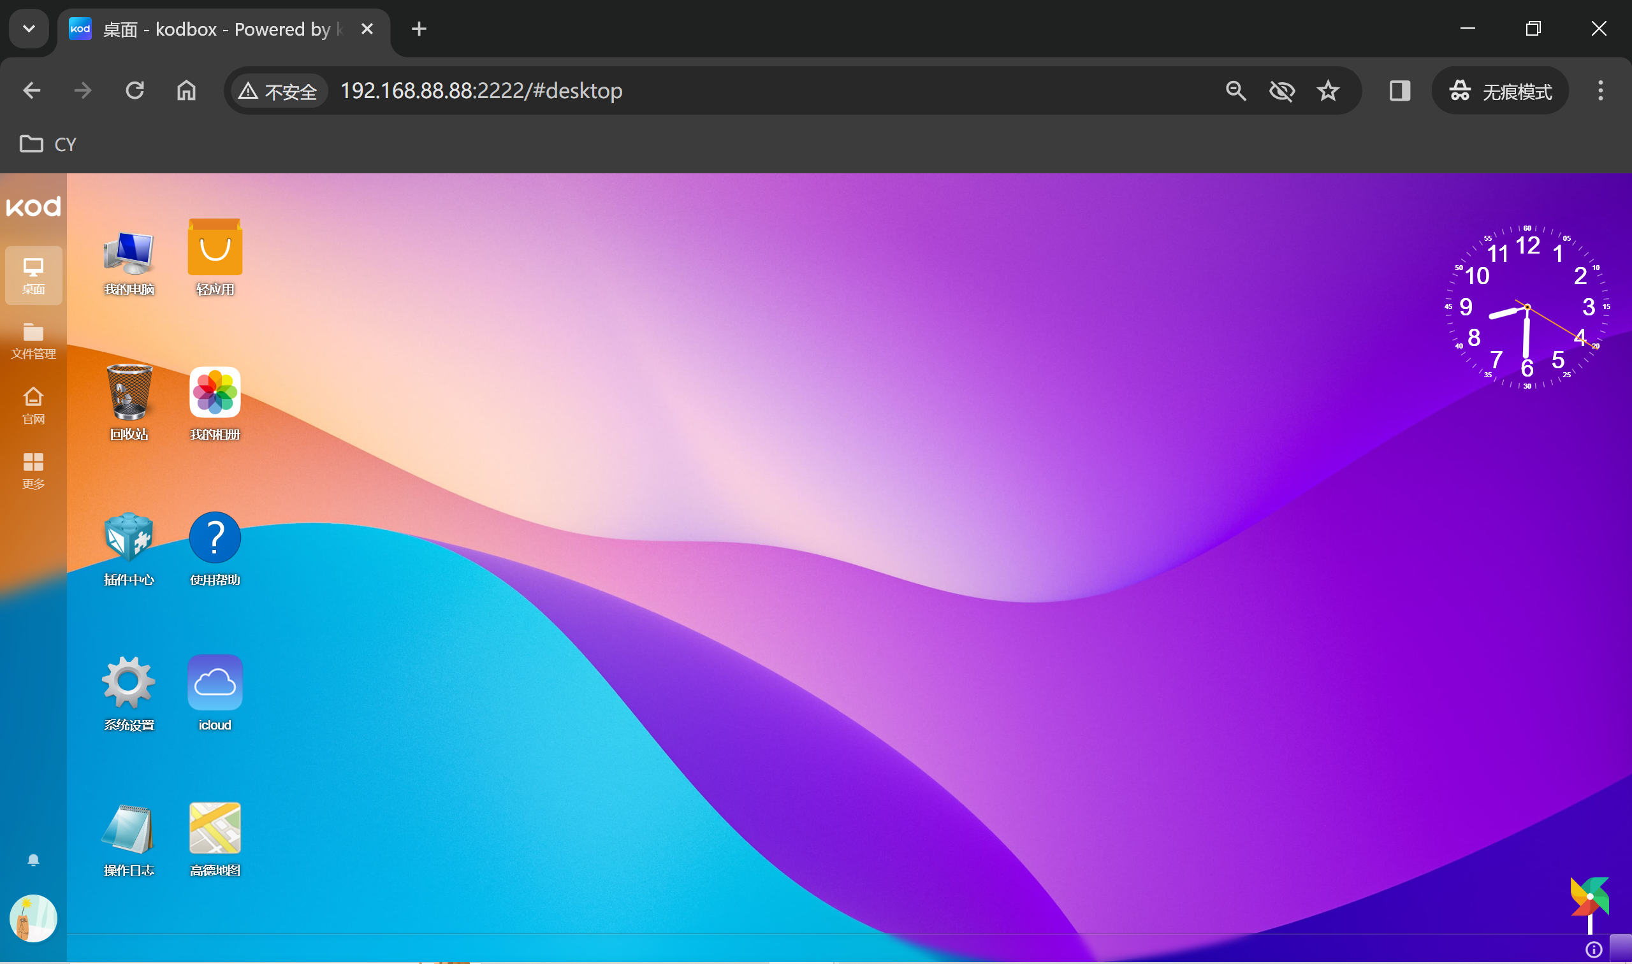Screen dimensions: 1632x964
Task: Open the 插件中心 plugin center icon
Action: tap(129, 549)
